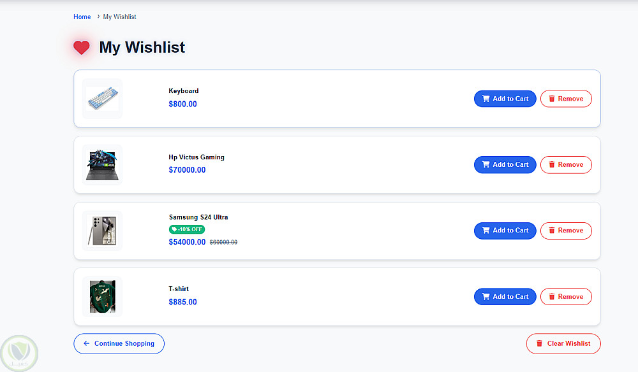
Task: Open the Samsung S24 Ultra thumbnail
Action: click(x=103, y=231)
